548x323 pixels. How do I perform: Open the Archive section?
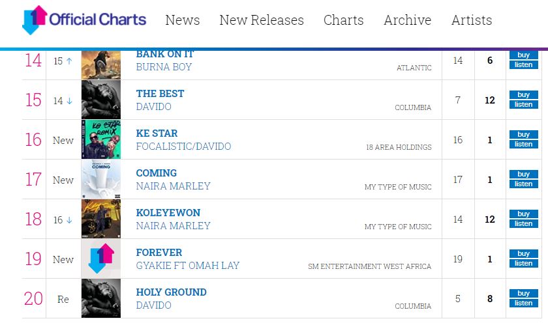pos(407,20)
